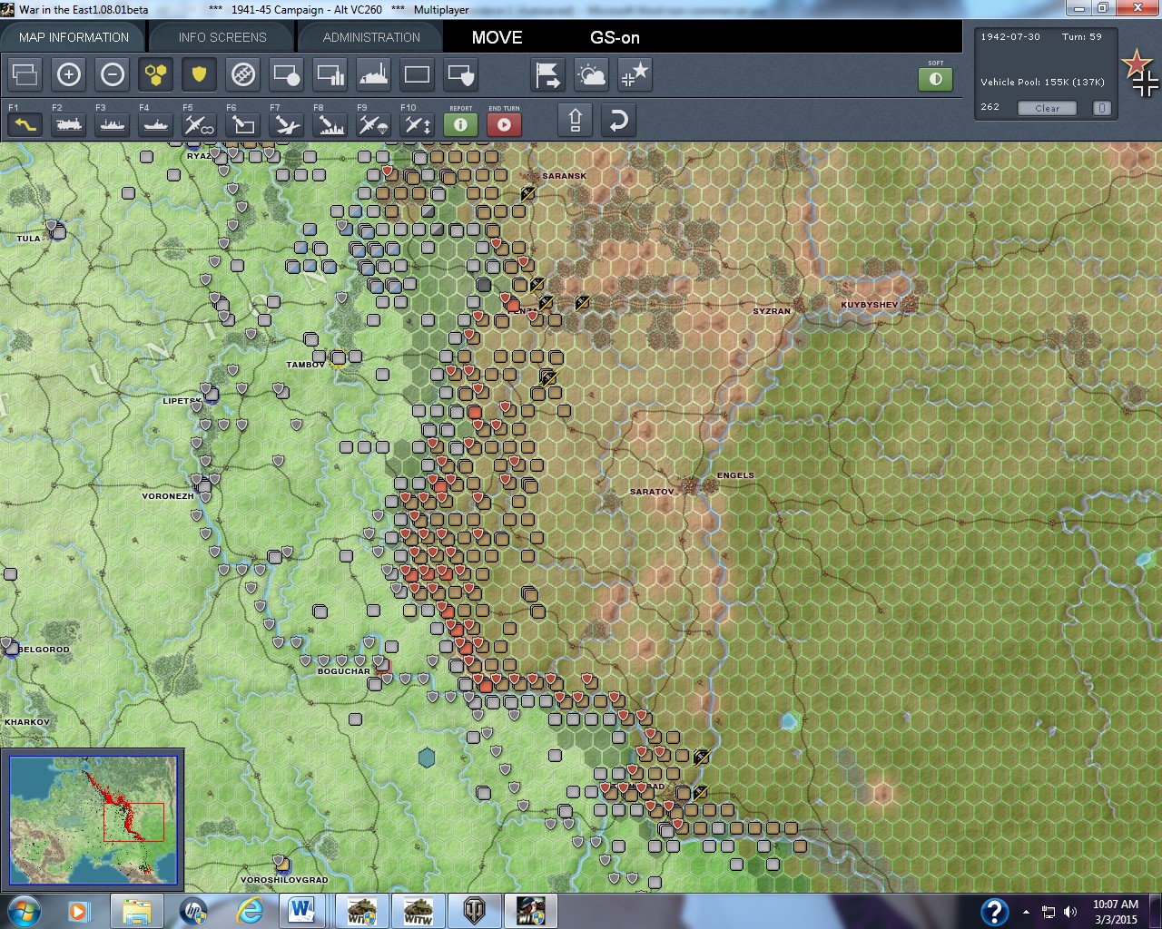Viewport: 1162px width, 929px height.
Task: Open Windows Explorer folder in taskbar
Action: [x=137, y=911]
